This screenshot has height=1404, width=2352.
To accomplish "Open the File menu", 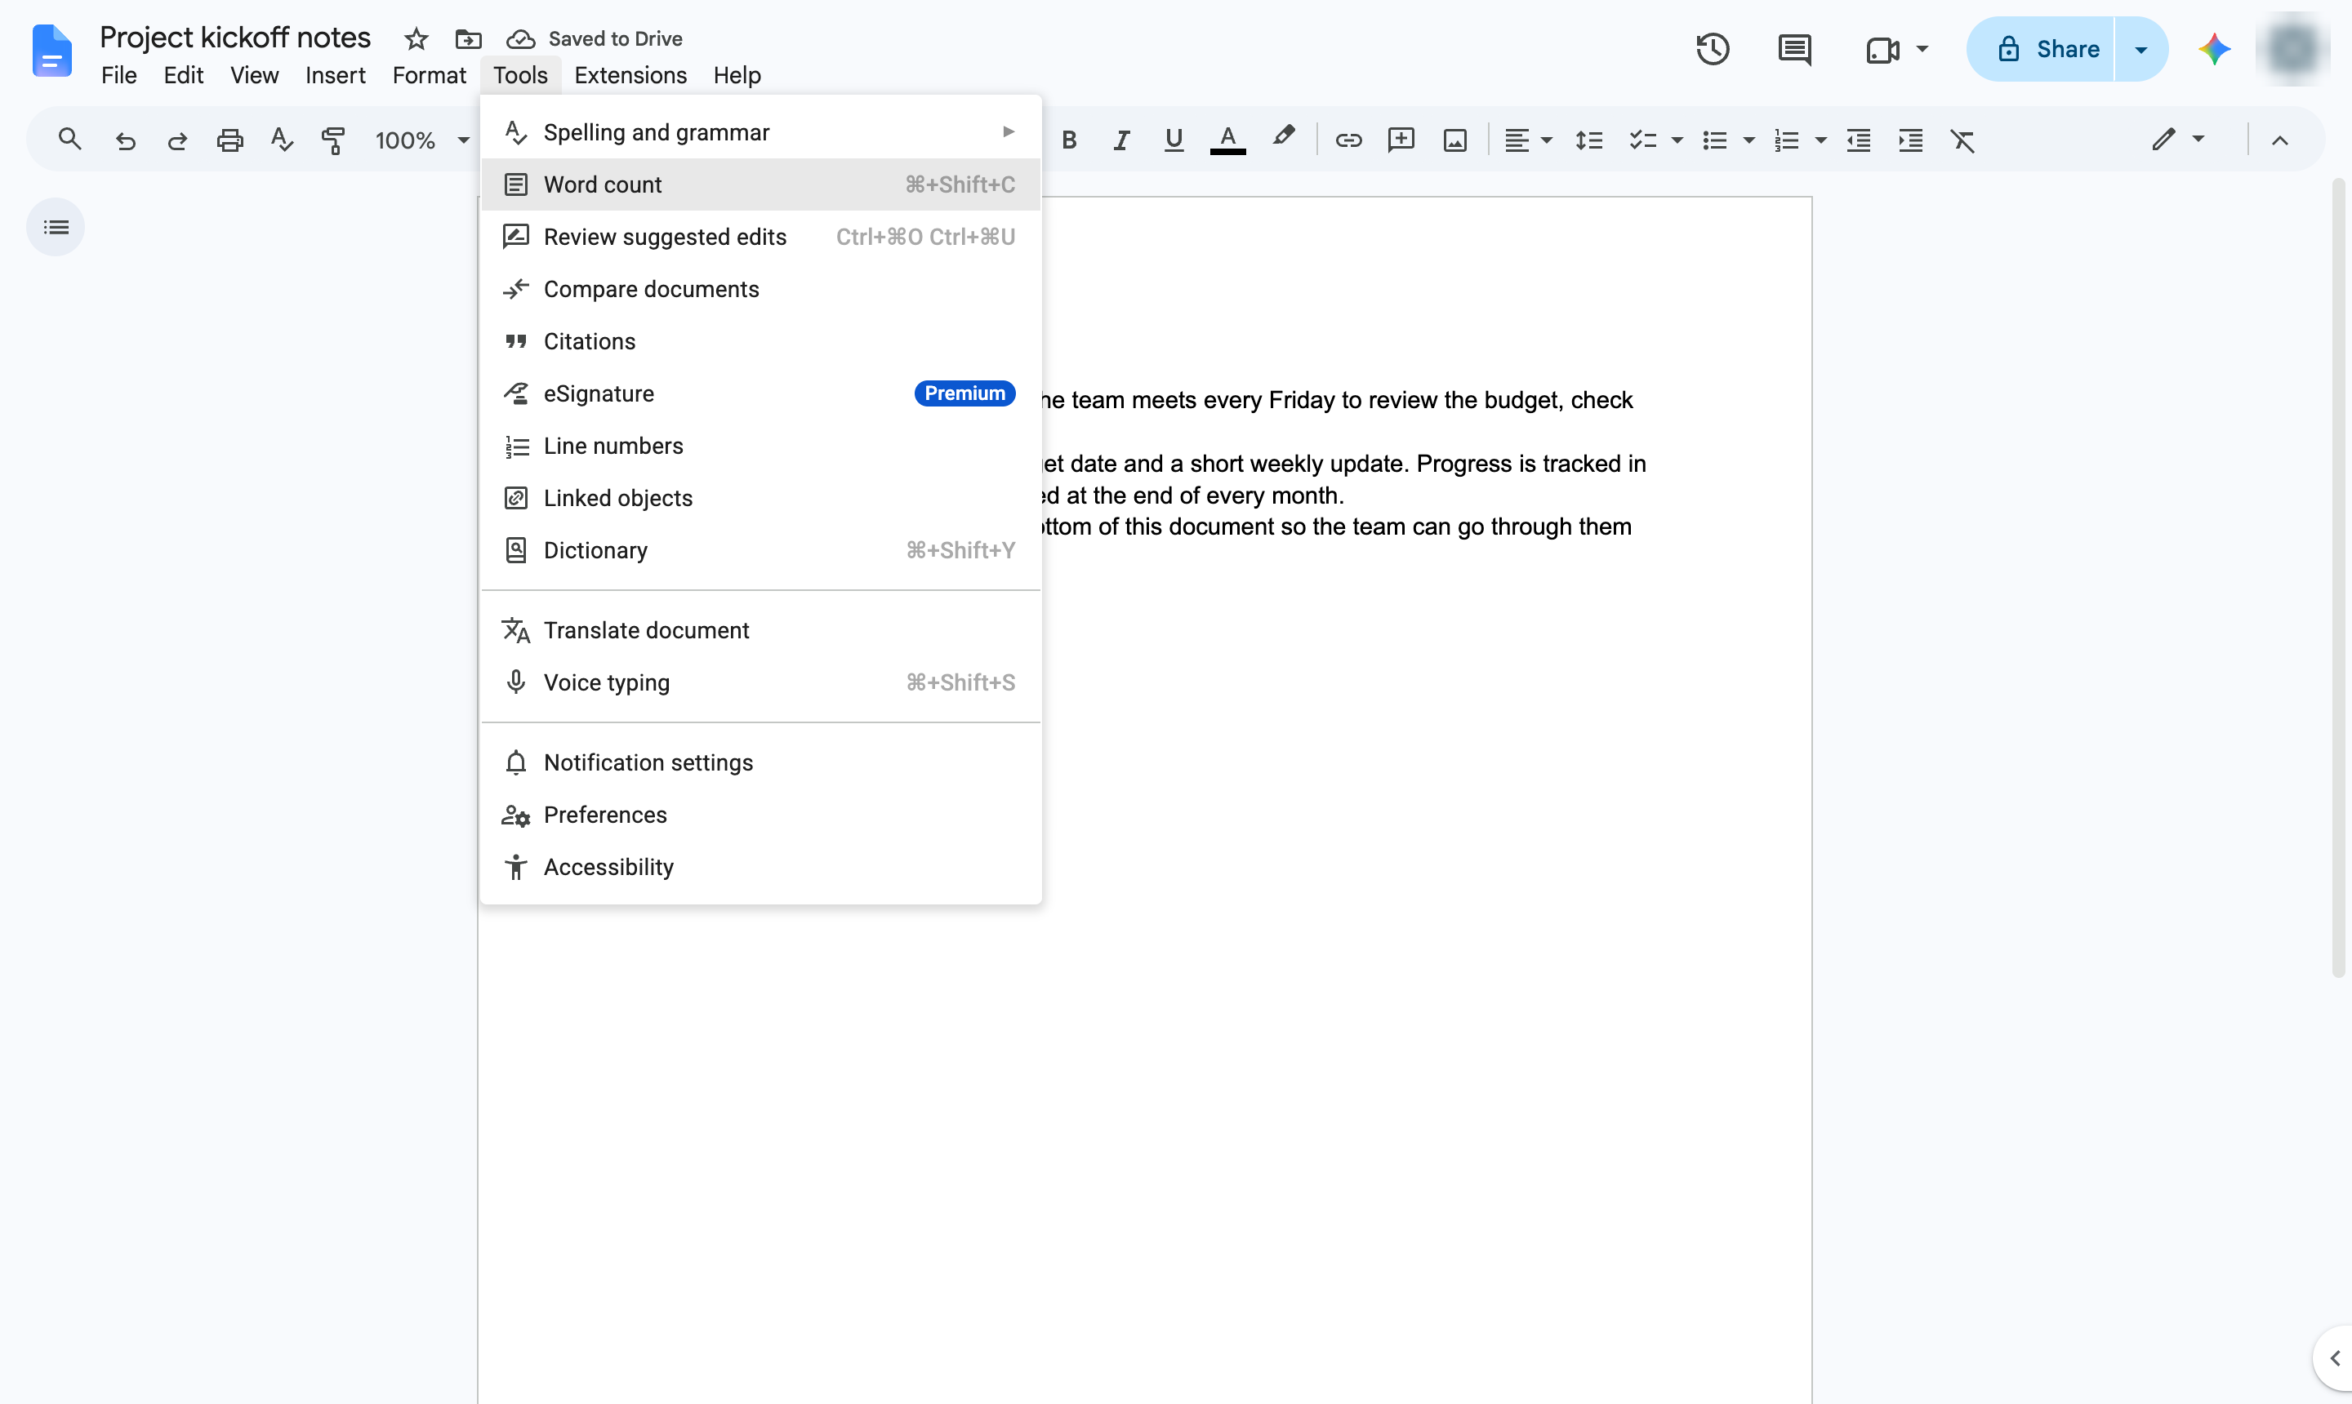I will pyautogui.click(x=118, y=75).
